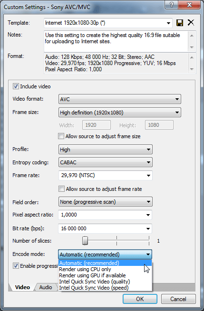This screenshot has height=311, width=204.
Task: Click the Cancel button
Action: click(178, 299)
